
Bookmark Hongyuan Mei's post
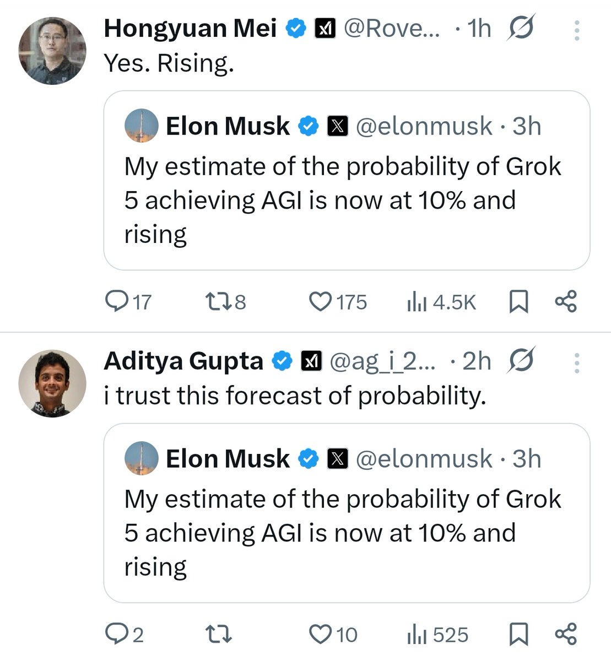(x=518, y=301)
